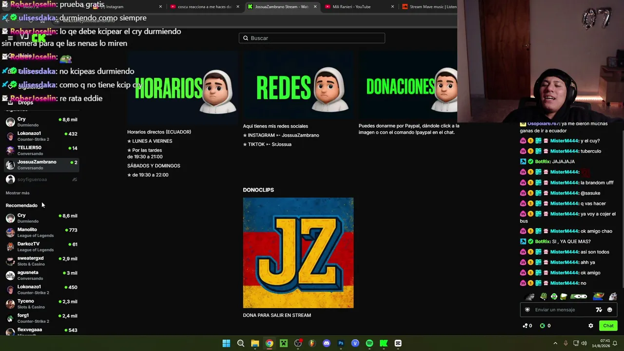Open the 7TV emote menu
The width and height of the screenshot is (624, 351).
(x=599, y=310)
